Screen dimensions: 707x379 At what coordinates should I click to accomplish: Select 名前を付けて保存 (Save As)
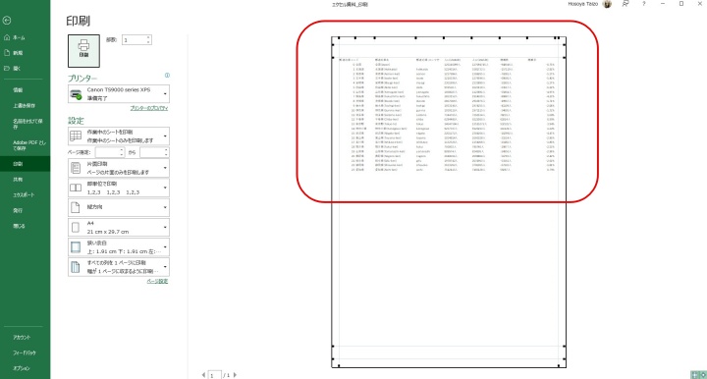26,124
